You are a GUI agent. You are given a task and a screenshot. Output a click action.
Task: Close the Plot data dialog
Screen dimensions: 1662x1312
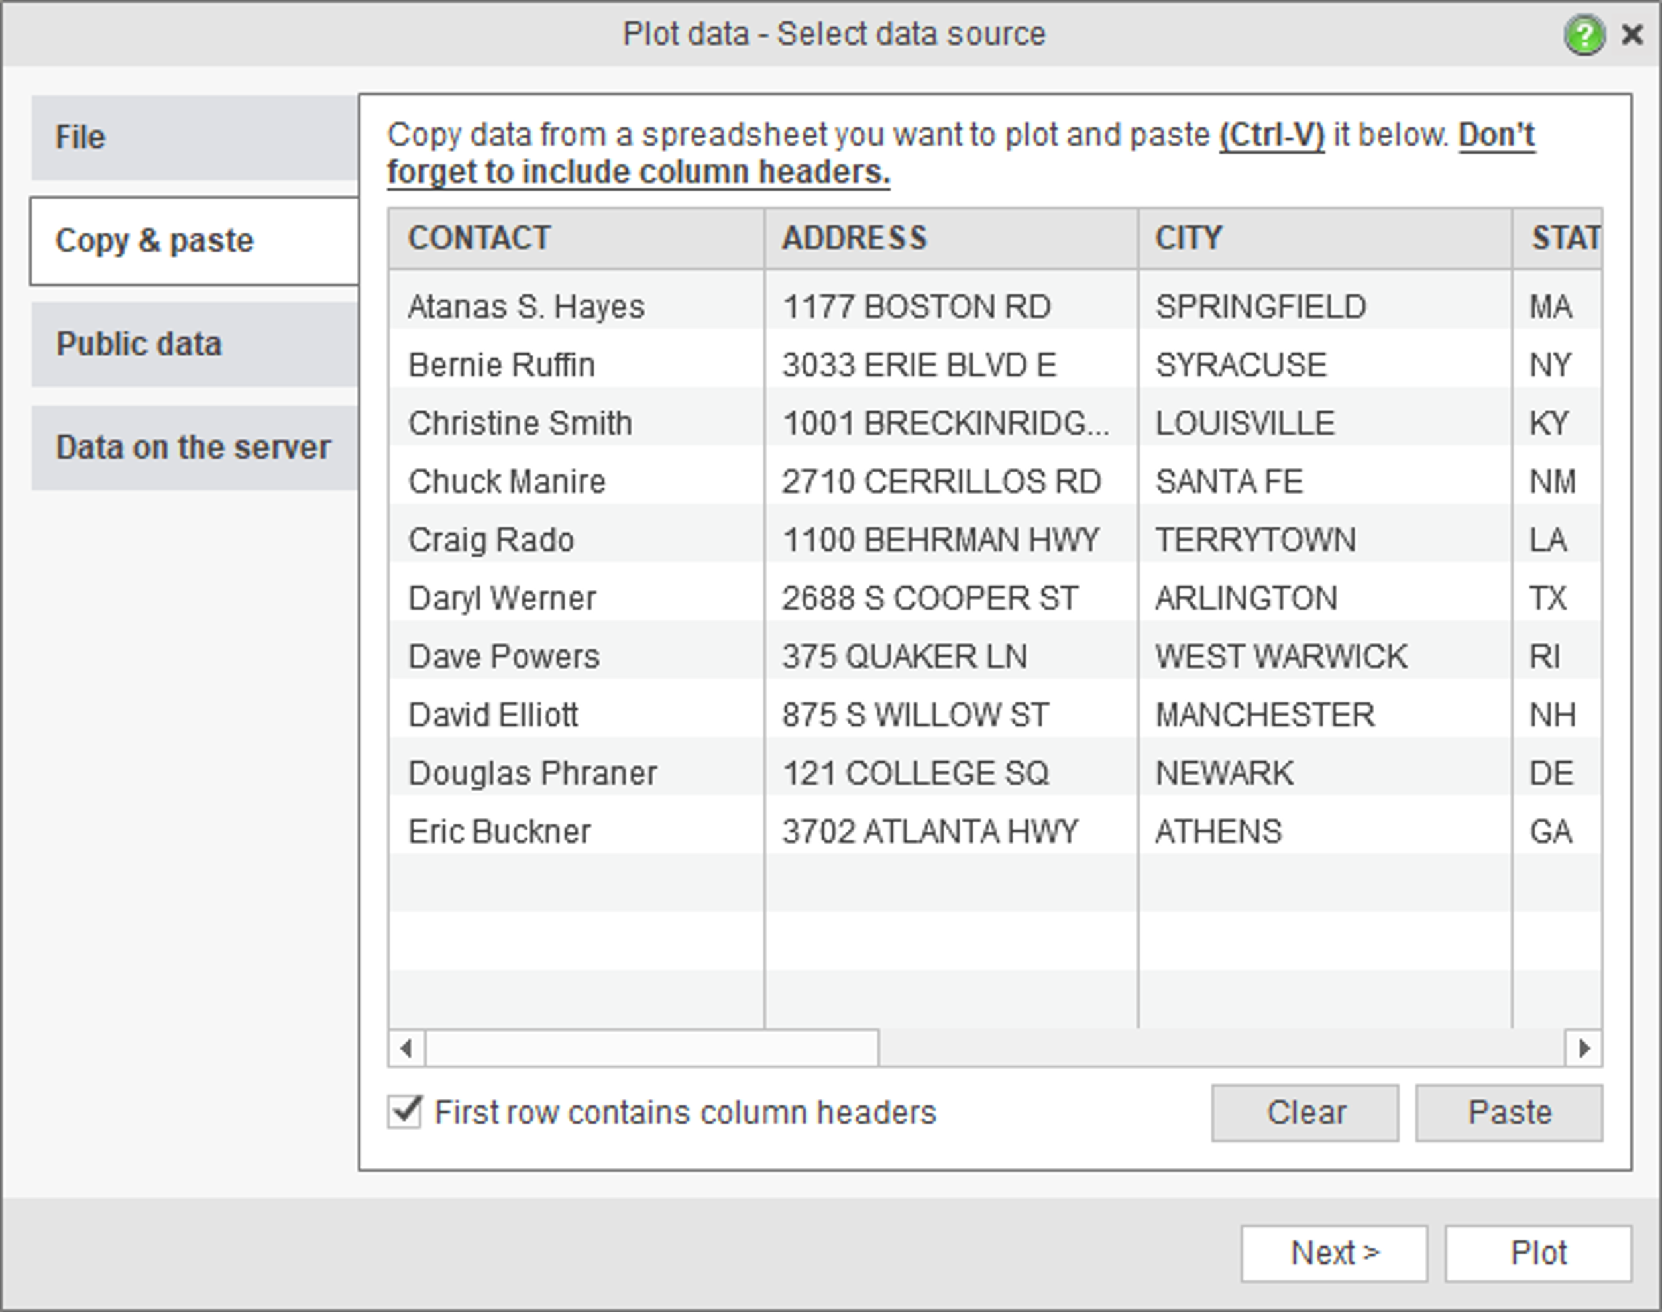pos(1632,34)
